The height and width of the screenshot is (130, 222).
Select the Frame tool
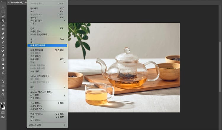click(x=3, y=29)
